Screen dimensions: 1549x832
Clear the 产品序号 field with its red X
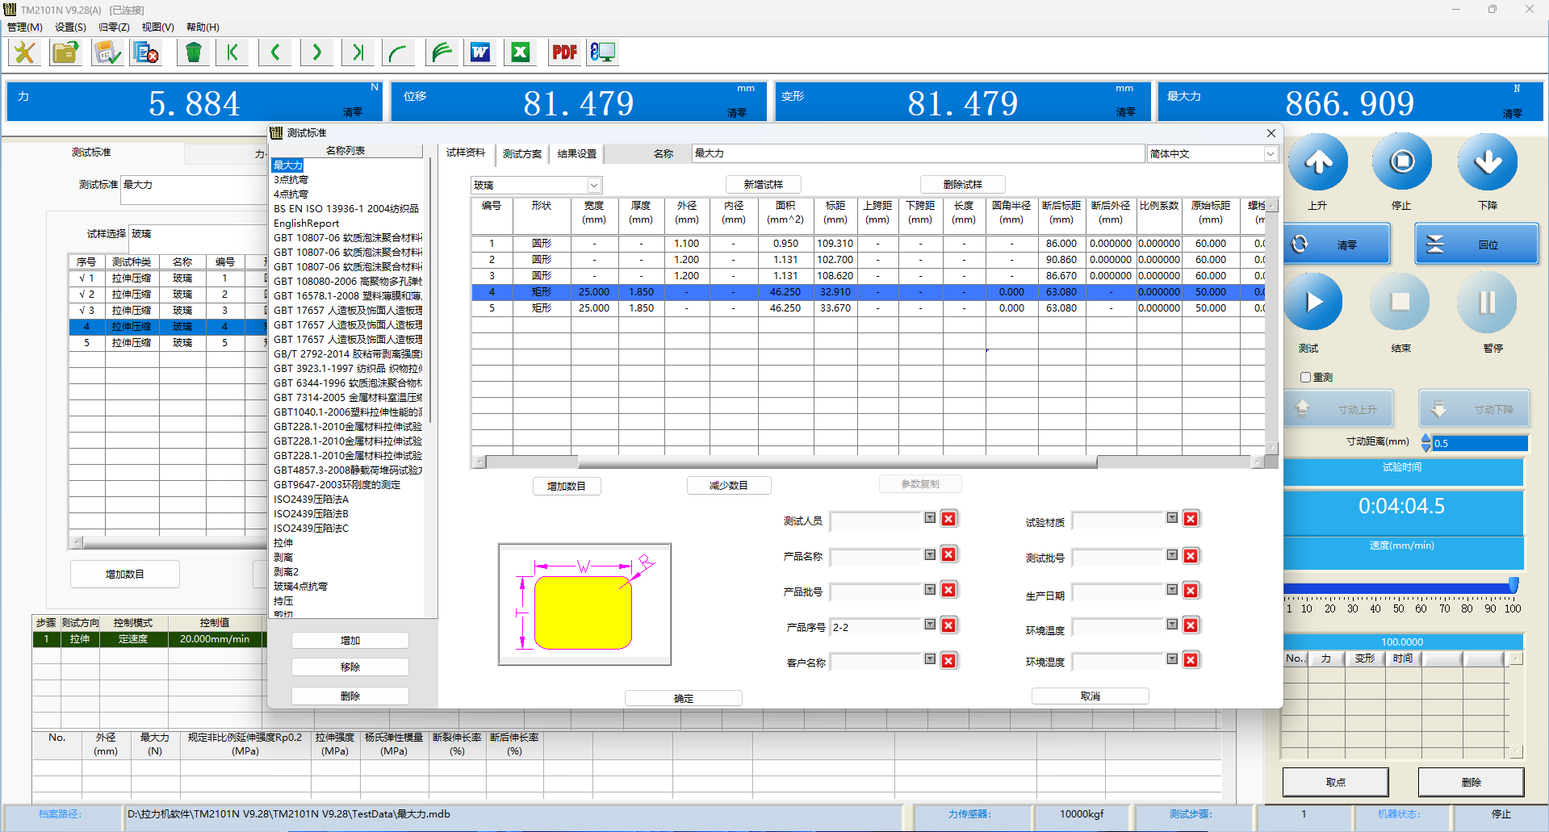pos(948,625)
